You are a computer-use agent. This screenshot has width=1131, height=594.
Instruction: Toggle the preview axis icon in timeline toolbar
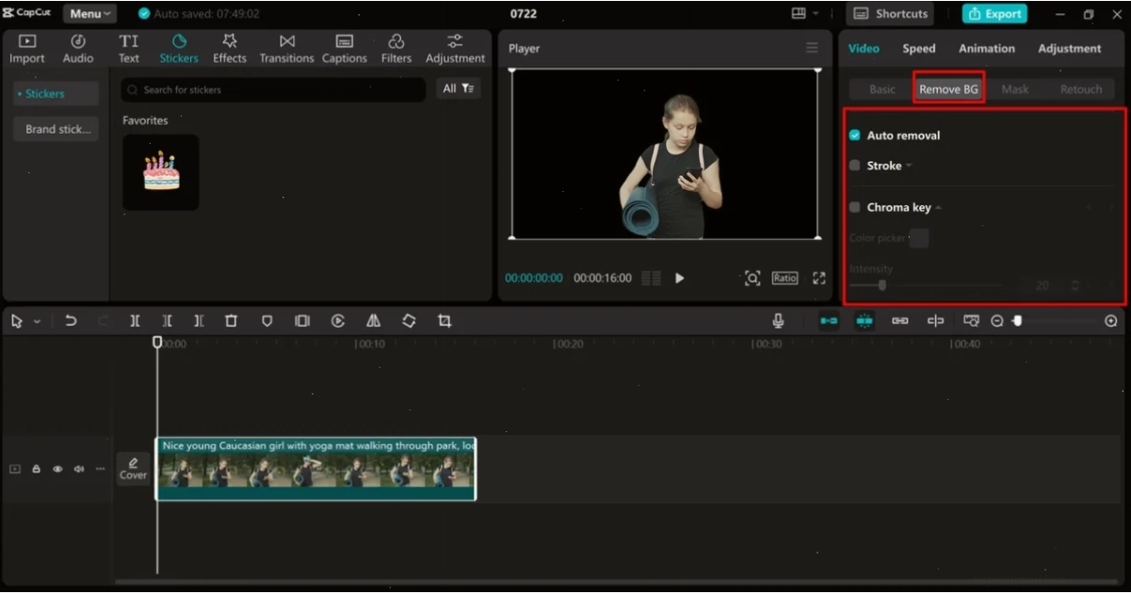[935, 321]
